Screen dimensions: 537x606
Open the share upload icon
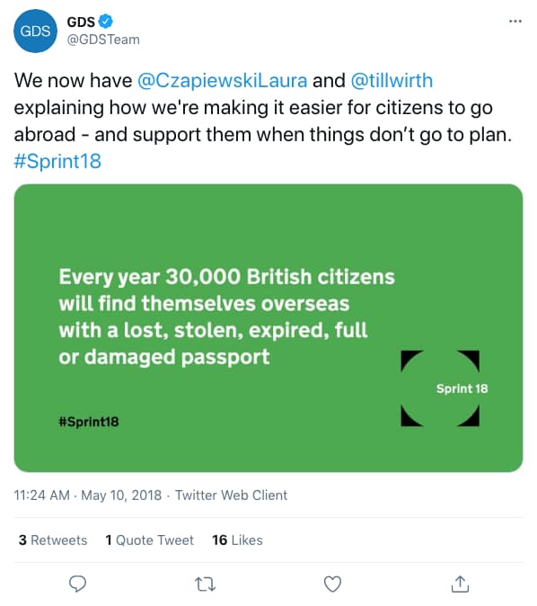460,584
